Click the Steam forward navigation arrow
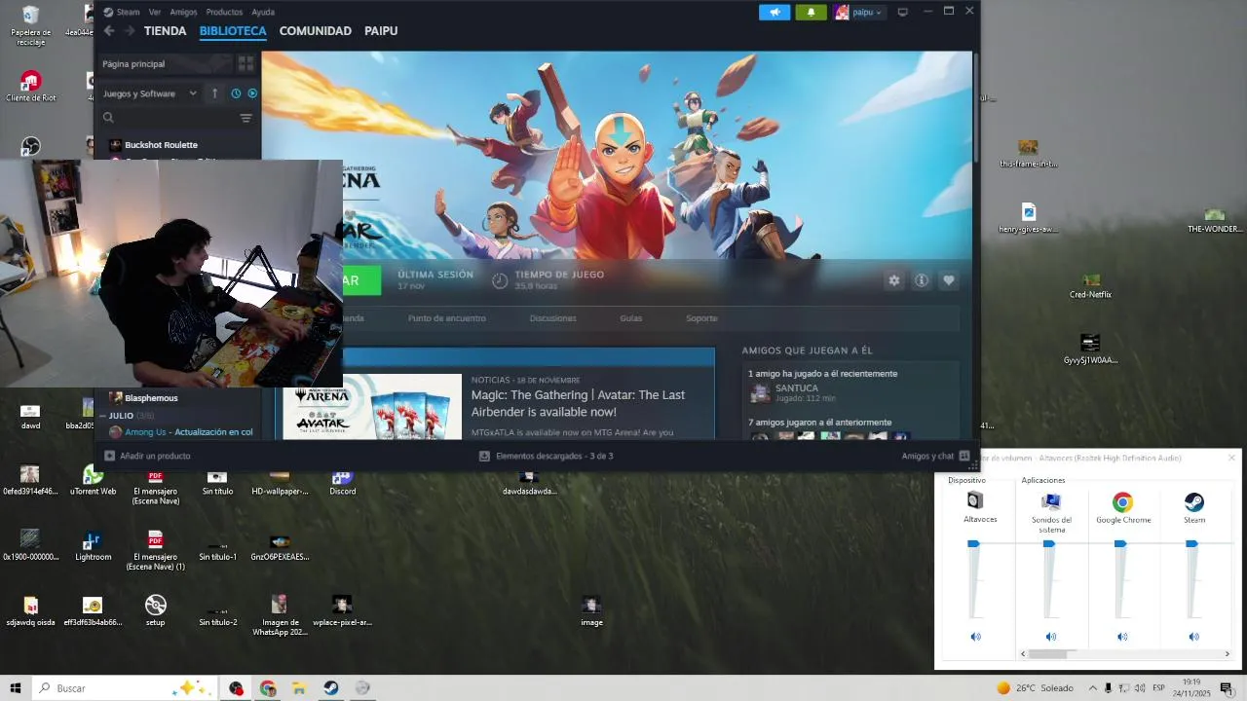The width and height of the screenshot is (1247, 701). 130,31
